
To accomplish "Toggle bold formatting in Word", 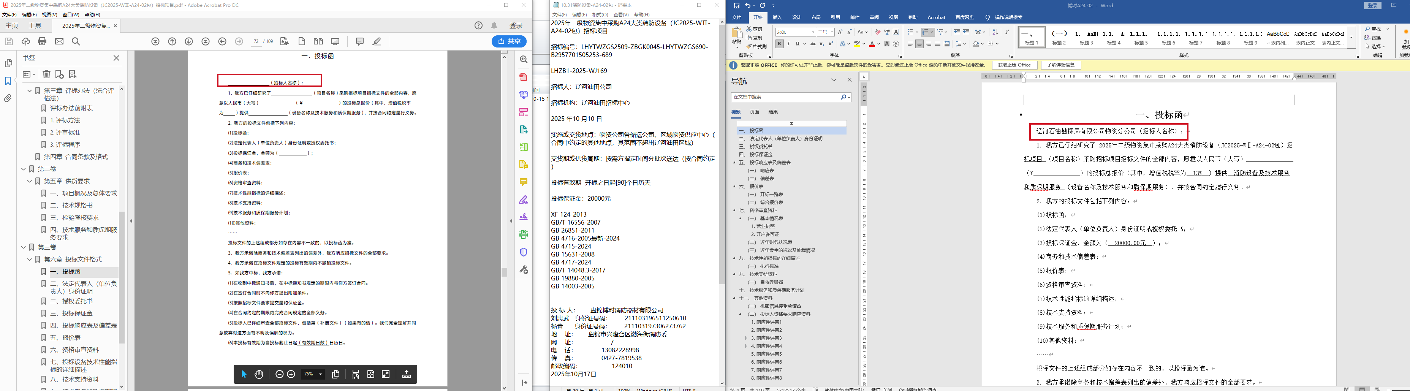I will coord(779,44).
